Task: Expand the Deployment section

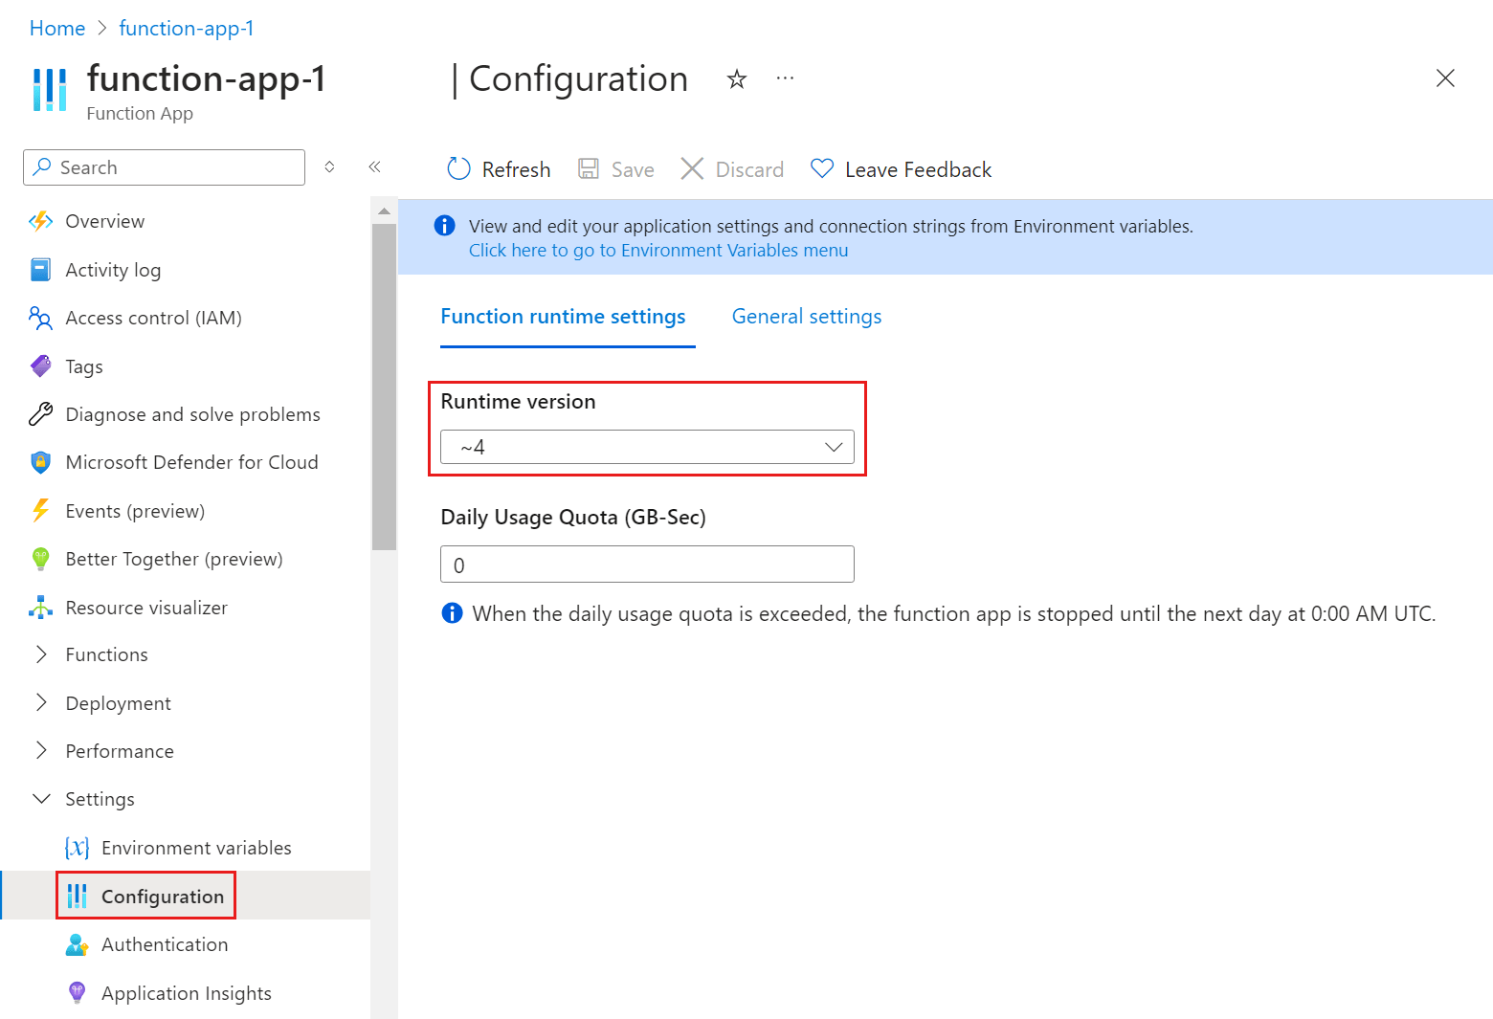Action: coord(40,702)
